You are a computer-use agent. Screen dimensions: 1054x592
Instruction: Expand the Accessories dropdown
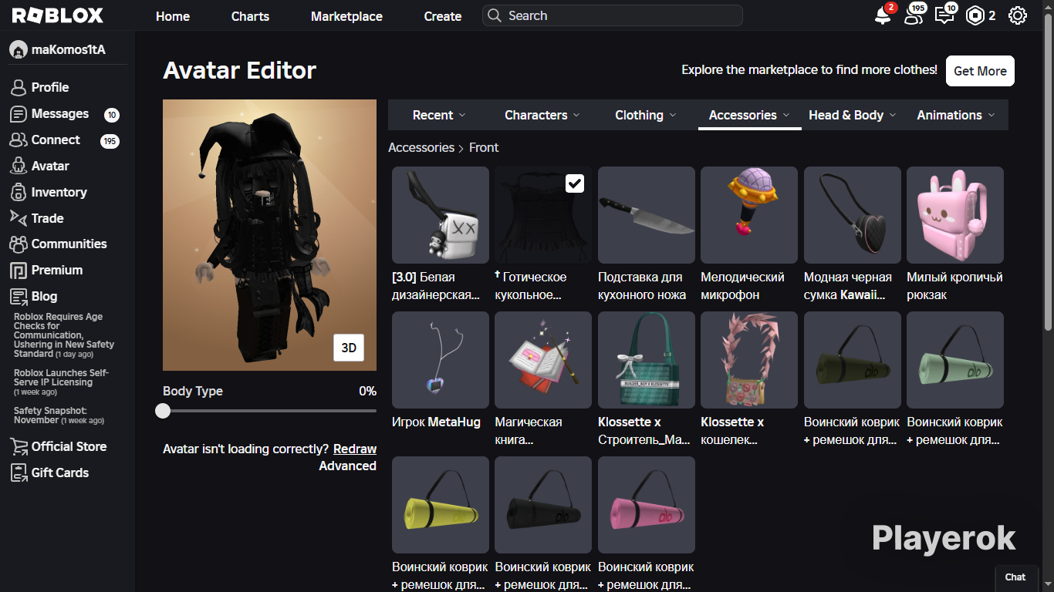[749, 115]
